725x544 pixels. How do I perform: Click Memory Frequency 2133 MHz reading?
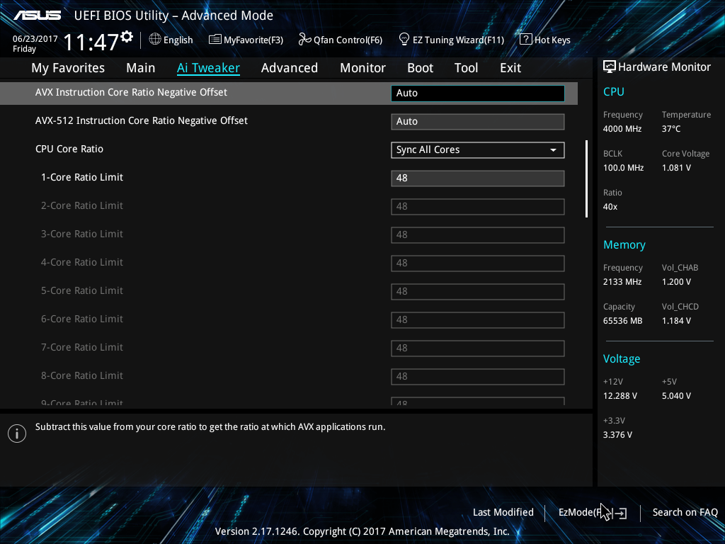point(622,282)
